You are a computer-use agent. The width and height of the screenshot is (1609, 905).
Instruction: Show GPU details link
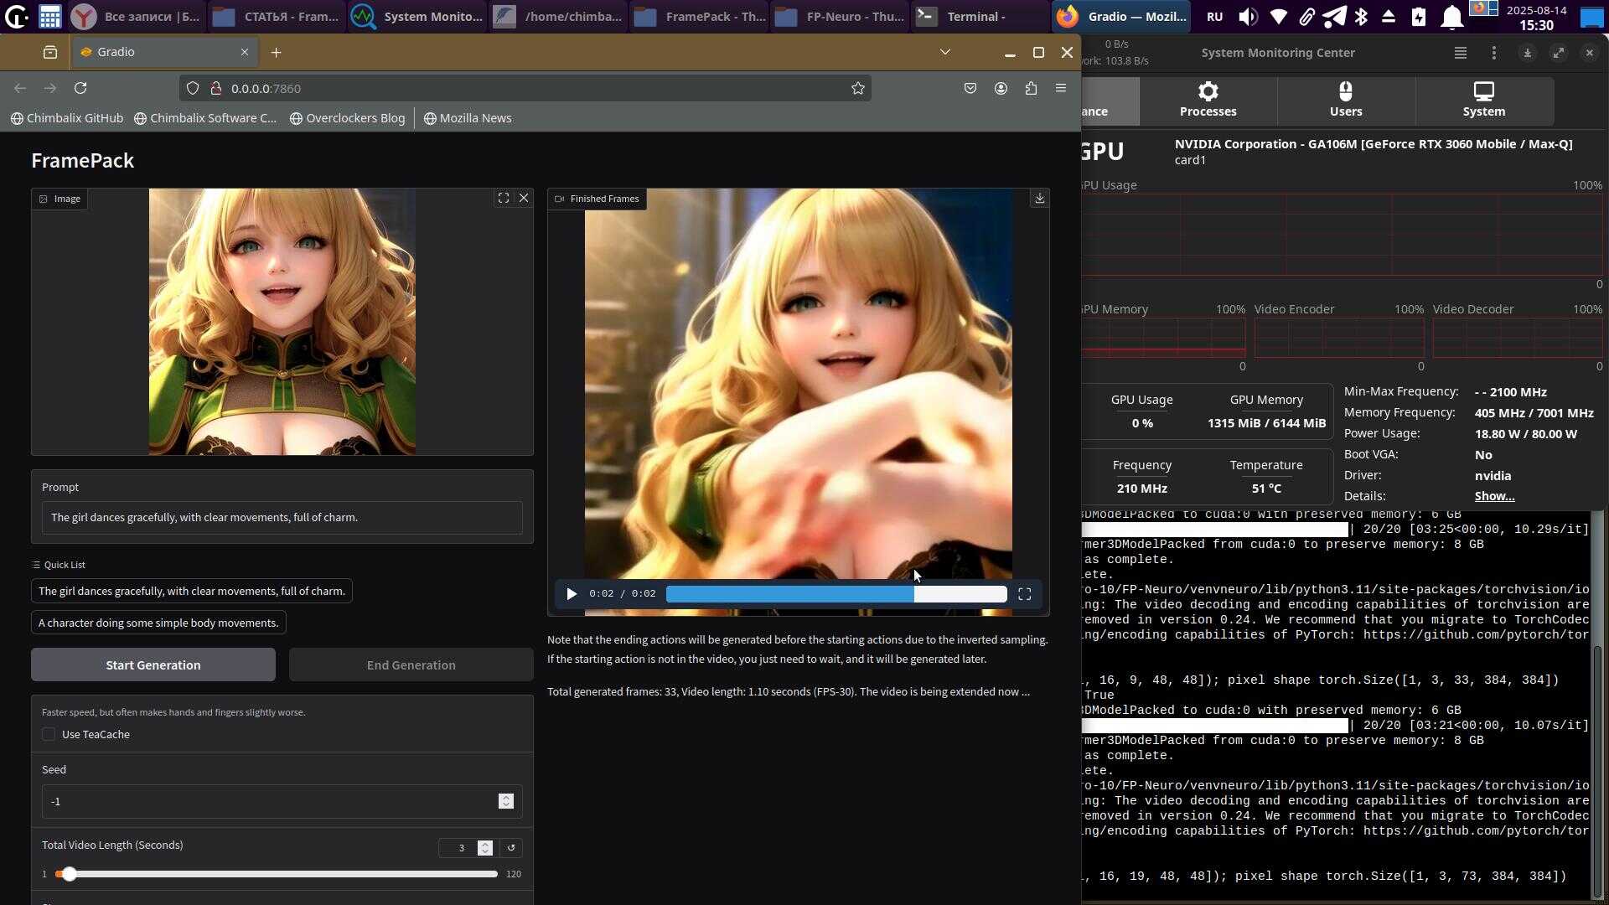tap(1494, 496)
